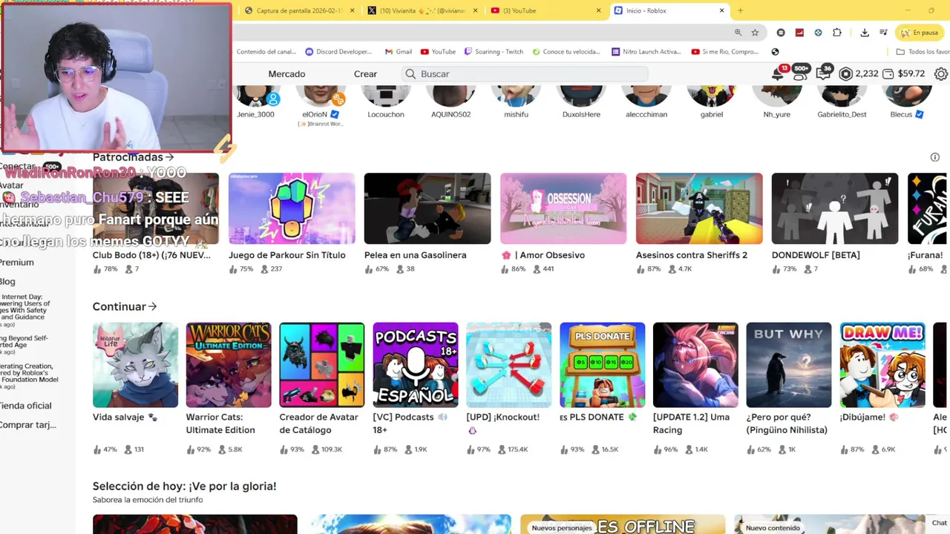This screenshot has height=534, width=950.
Task: Open ¡Dibújame! Draw Me tile
Action: (x=882, y=365)
